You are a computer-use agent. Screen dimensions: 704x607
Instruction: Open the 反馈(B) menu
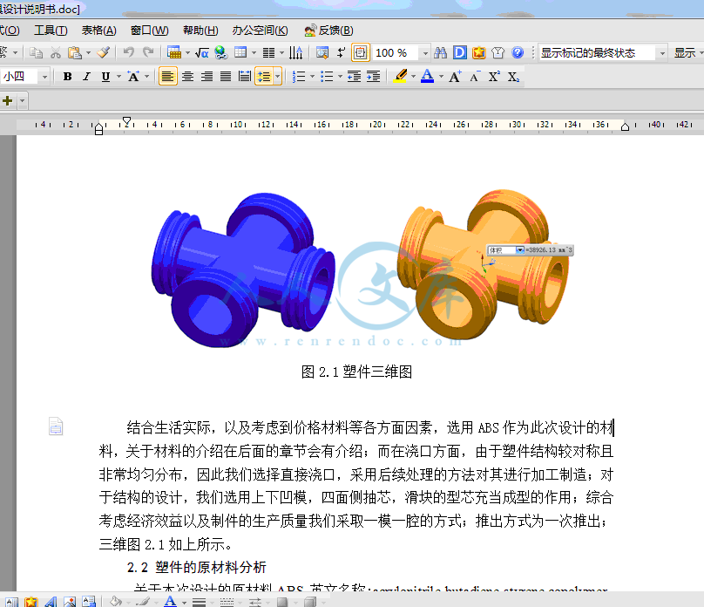coord(328,31)
